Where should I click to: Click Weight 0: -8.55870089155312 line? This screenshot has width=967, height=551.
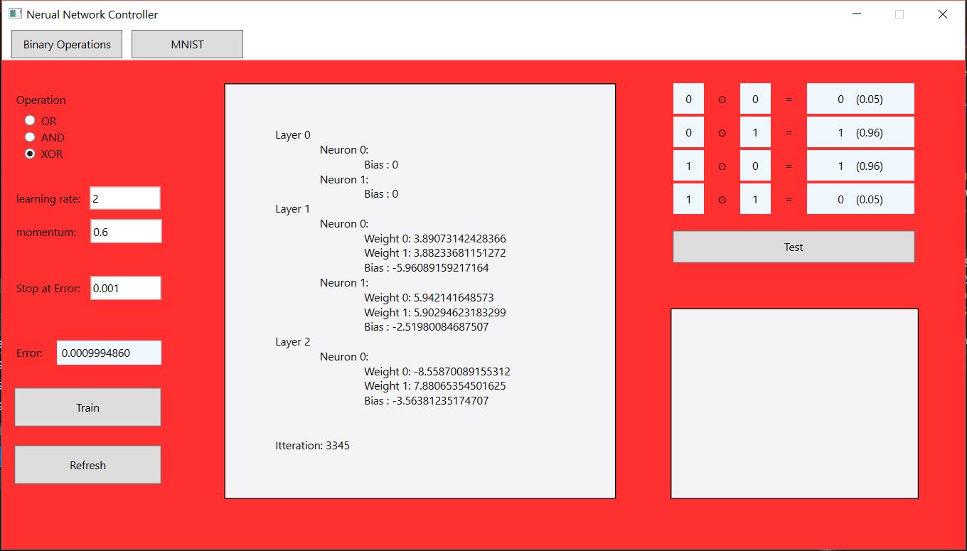[437, 371]
